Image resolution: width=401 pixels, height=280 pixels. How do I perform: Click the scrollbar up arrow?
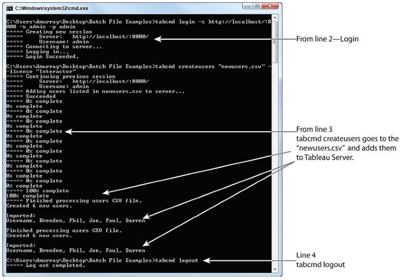[x=275, y=18]
